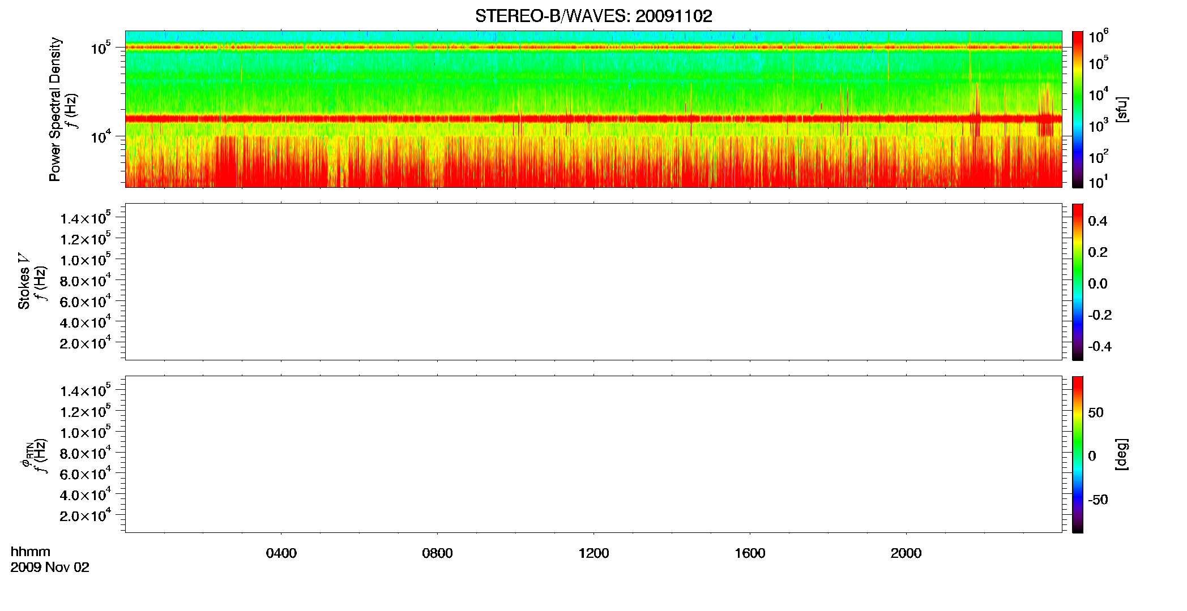Click the [deg] unit label

(x=1122, y=454)
